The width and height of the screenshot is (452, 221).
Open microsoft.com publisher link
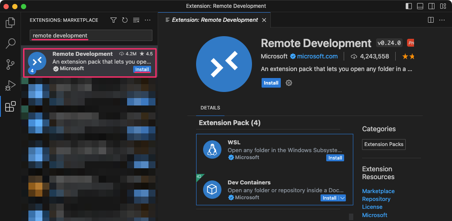317,56
